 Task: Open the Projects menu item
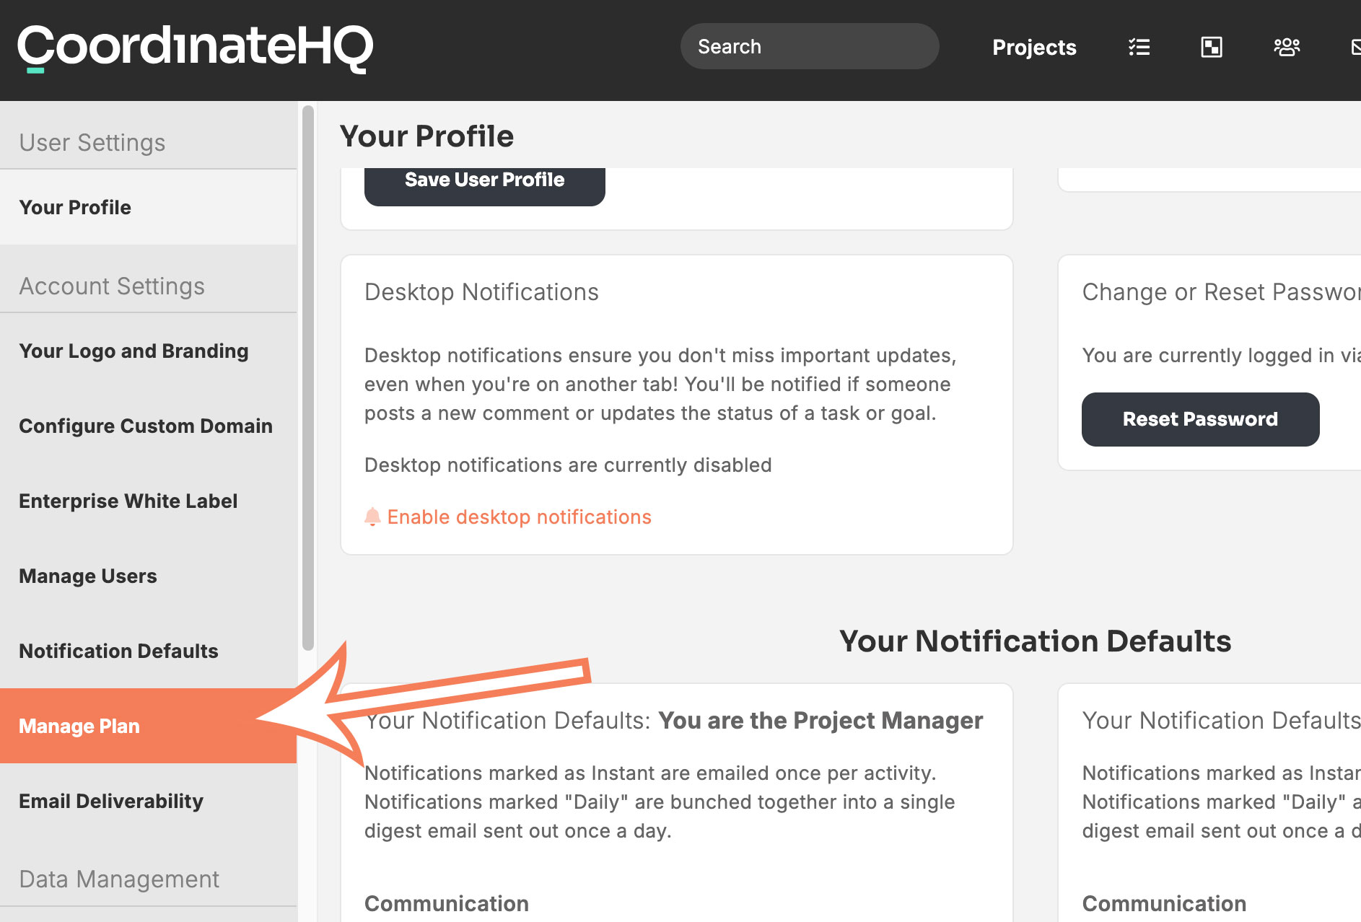click(x=1034, y=48)
